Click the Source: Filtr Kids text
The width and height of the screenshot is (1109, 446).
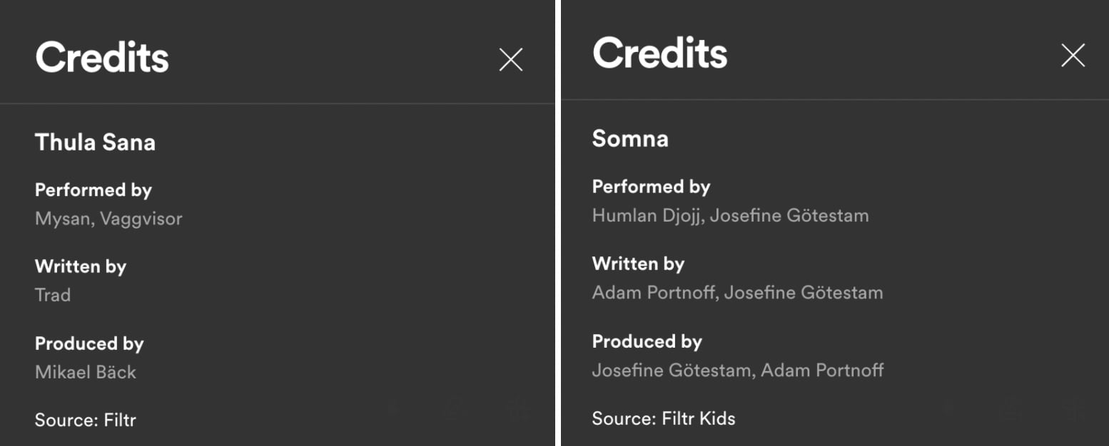coord(664,419)
